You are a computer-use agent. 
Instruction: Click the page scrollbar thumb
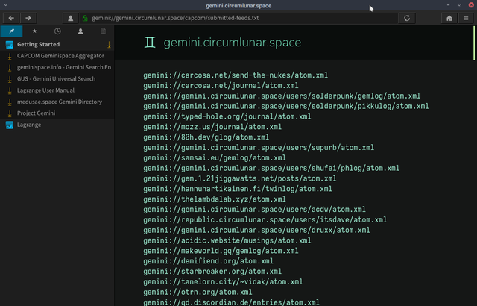point(474,43)
